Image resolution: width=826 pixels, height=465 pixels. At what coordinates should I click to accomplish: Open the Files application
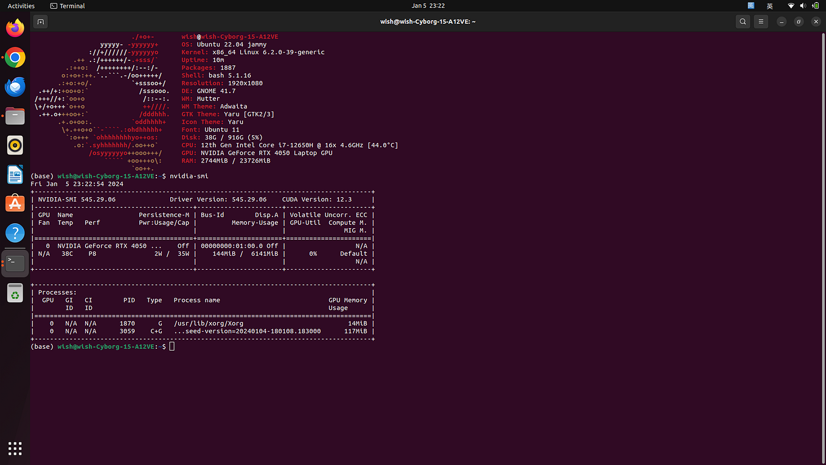click(15, 116)
